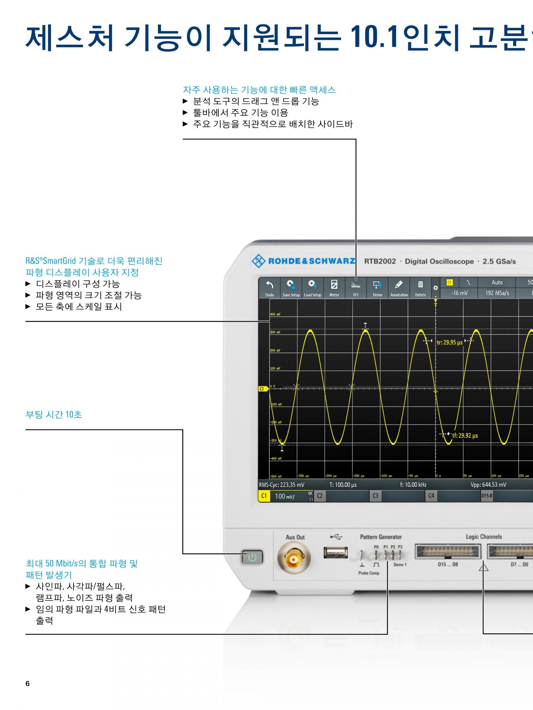Enable the C3 channel tab
Viewport: 533px width, 710px height.
point(375,496)
